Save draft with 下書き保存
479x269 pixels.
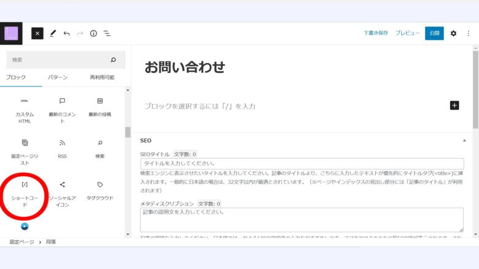click(375, 33)
